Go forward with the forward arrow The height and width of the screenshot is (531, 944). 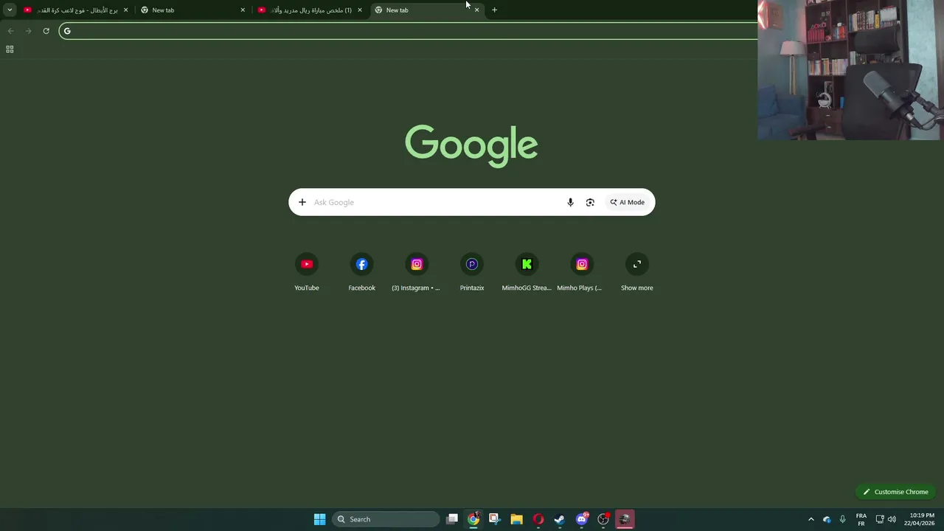coord(28,30)
